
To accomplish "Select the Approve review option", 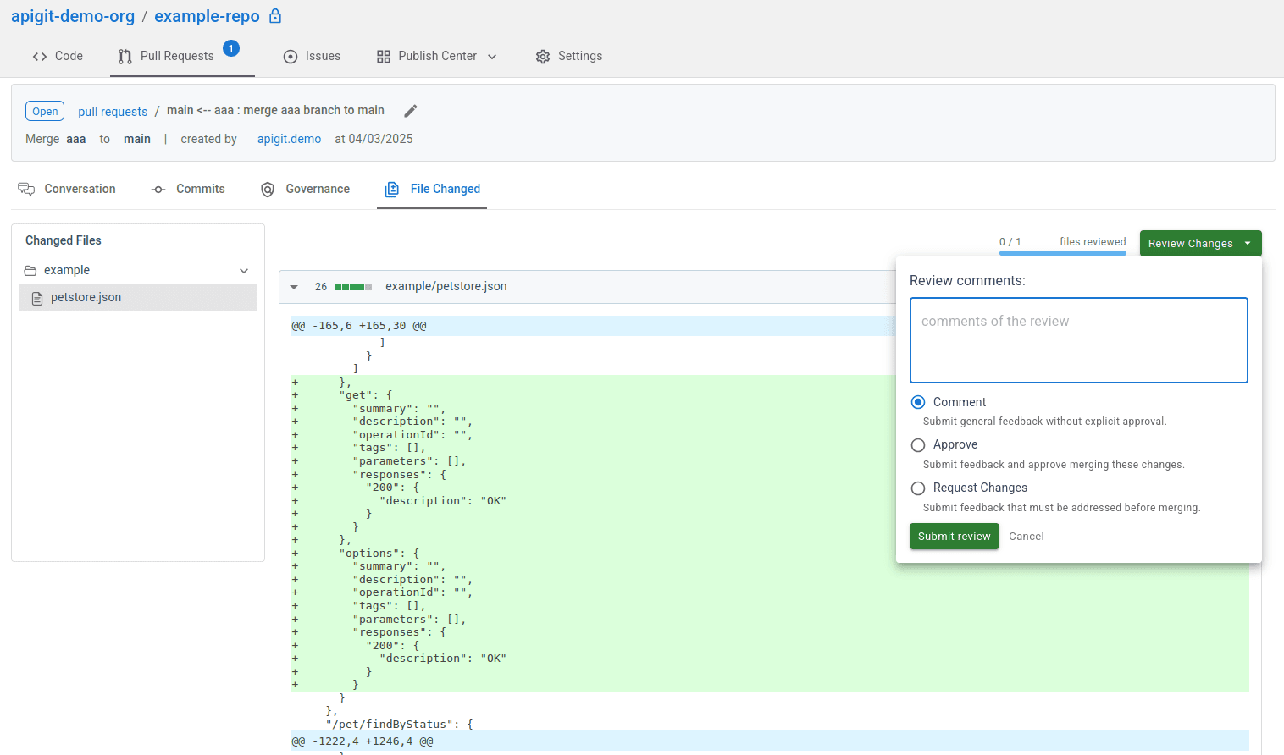I will click(x=918, y=445).
